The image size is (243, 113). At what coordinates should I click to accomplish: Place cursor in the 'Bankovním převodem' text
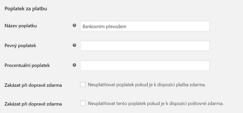(x=104, y=27)
